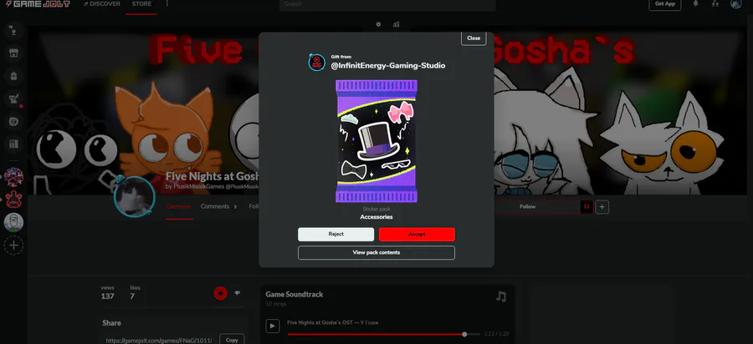Switch to the Store tab

(x=141, y=4)
